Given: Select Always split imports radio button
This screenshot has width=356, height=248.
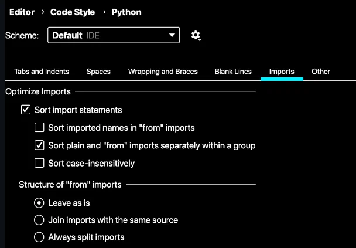Looking at the screenshot, I should (x=39, y=237).
